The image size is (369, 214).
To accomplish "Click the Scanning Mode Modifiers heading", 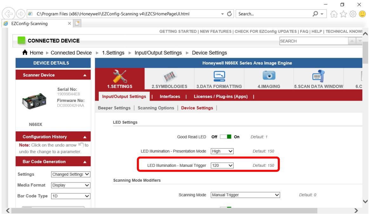I will click(137, 180).
